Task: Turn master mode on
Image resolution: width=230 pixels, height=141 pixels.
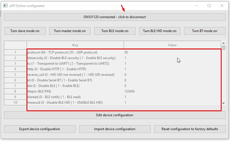Action: [70, 31]
